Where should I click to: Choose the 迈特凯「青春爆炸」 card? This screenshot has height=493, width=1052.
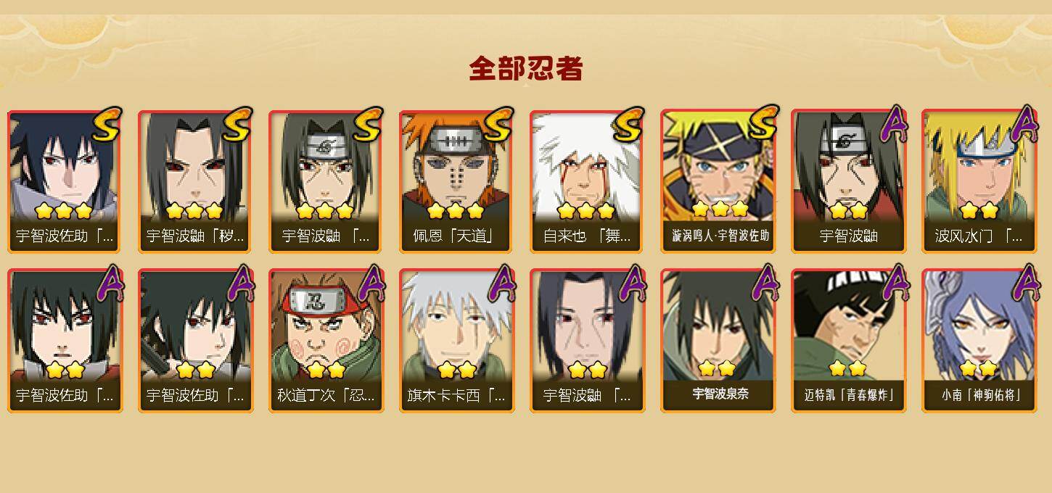click(x=848, y=341)
